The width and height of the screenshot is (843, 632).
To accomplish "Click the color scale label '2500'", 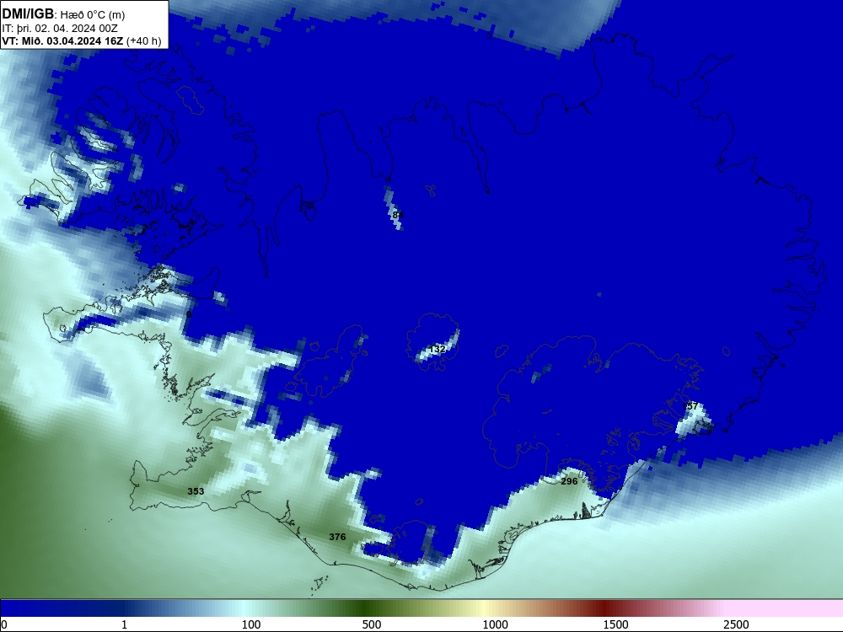I will tap(736, 624).
